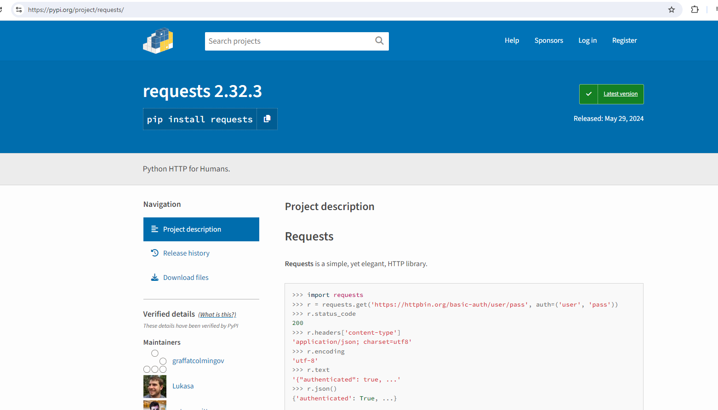
Task: Open the browser extensions puzzle icon
Action: (x=695, y=10)
